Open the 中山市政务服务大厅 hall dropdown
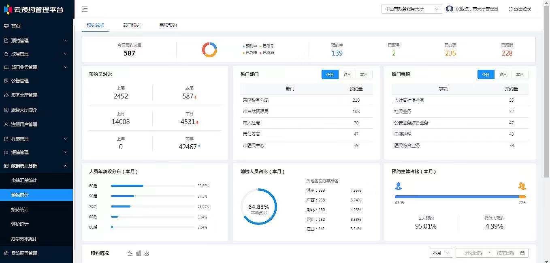Image resolution: width=550 pixels, height=263 pixels. 411,9
